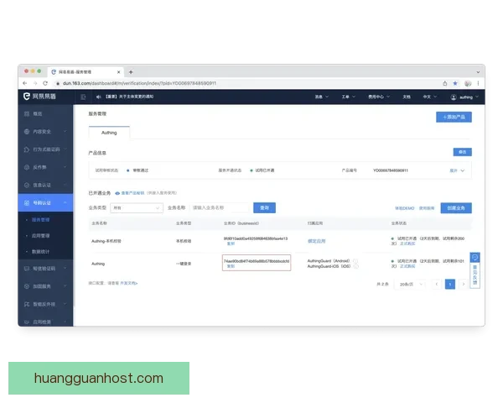Click the 查询 search button
The height and width of the screenshot is (403, 503).
point(264,207)
